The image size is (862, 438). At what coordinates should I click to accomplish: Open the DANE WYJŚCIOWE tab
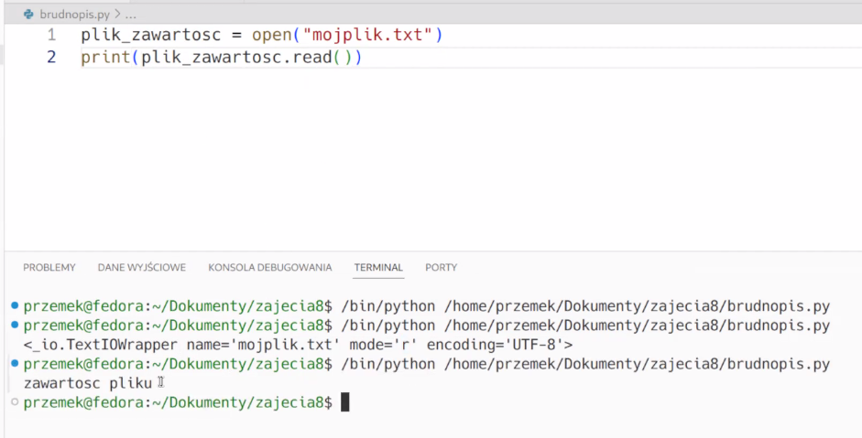(x=142, y=267)
